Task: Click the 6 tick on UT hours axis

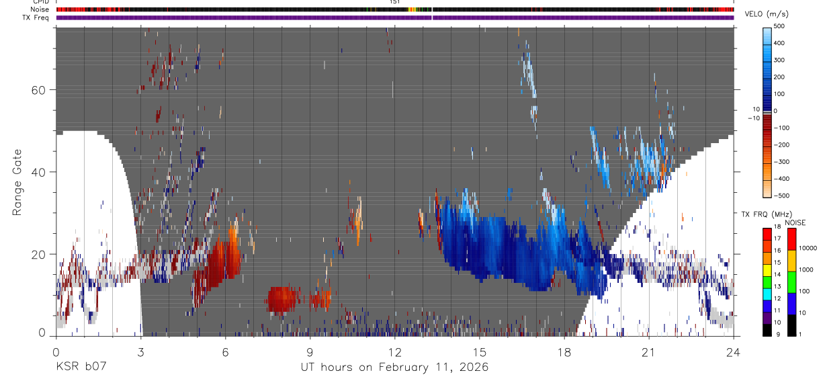Action: pyautogui.click(x=225, y=351)
